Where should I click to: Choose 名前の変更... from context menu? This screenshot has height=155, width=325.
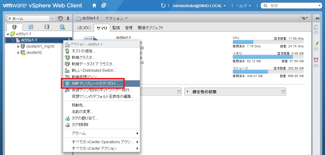click(102, 112)
